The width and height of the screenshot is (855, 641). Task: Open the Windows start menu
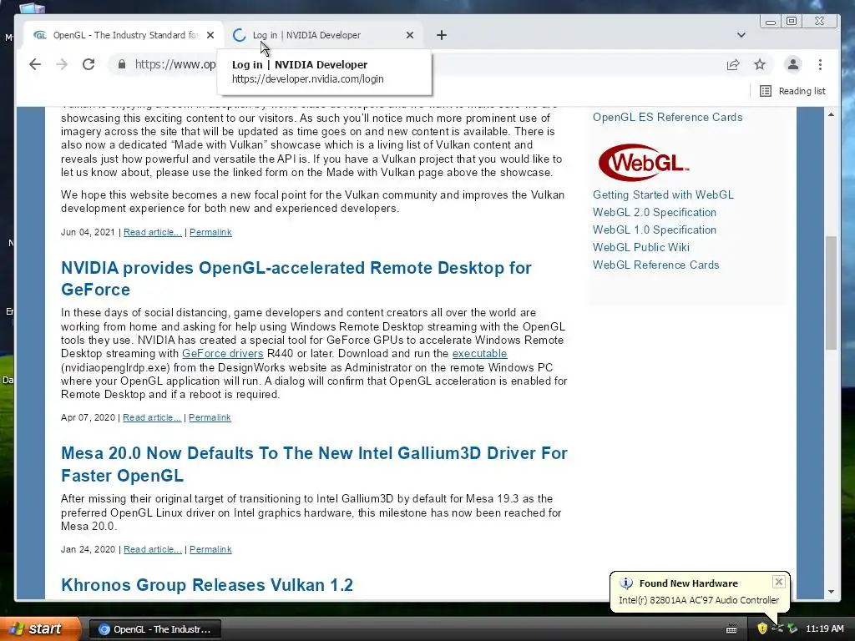(40, 629)
